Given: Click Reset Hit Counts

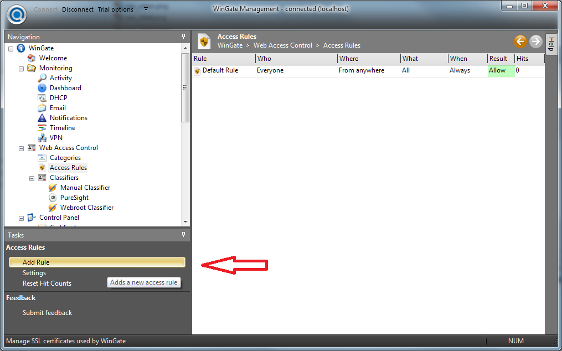Looking at the screenshot, I should [x=47, y=283].
